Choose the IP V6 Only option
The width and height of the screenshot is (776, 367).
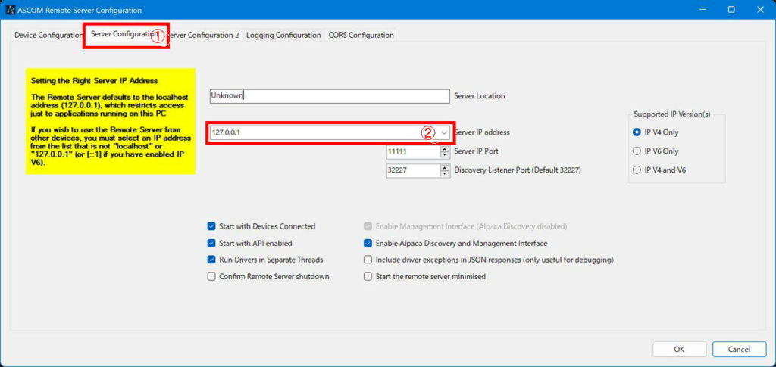pyautogui.click(x=637, y=151)
